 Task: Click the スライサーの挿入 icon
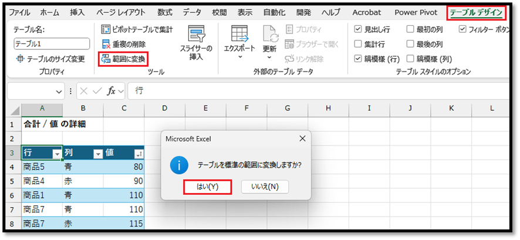click(196, 35)
